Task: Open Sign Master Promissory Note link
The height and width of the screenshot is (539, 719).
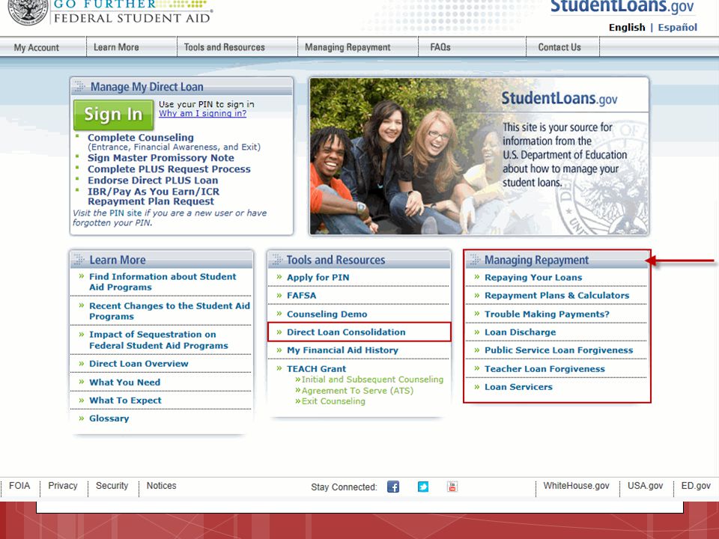Action: pos(161,158)
